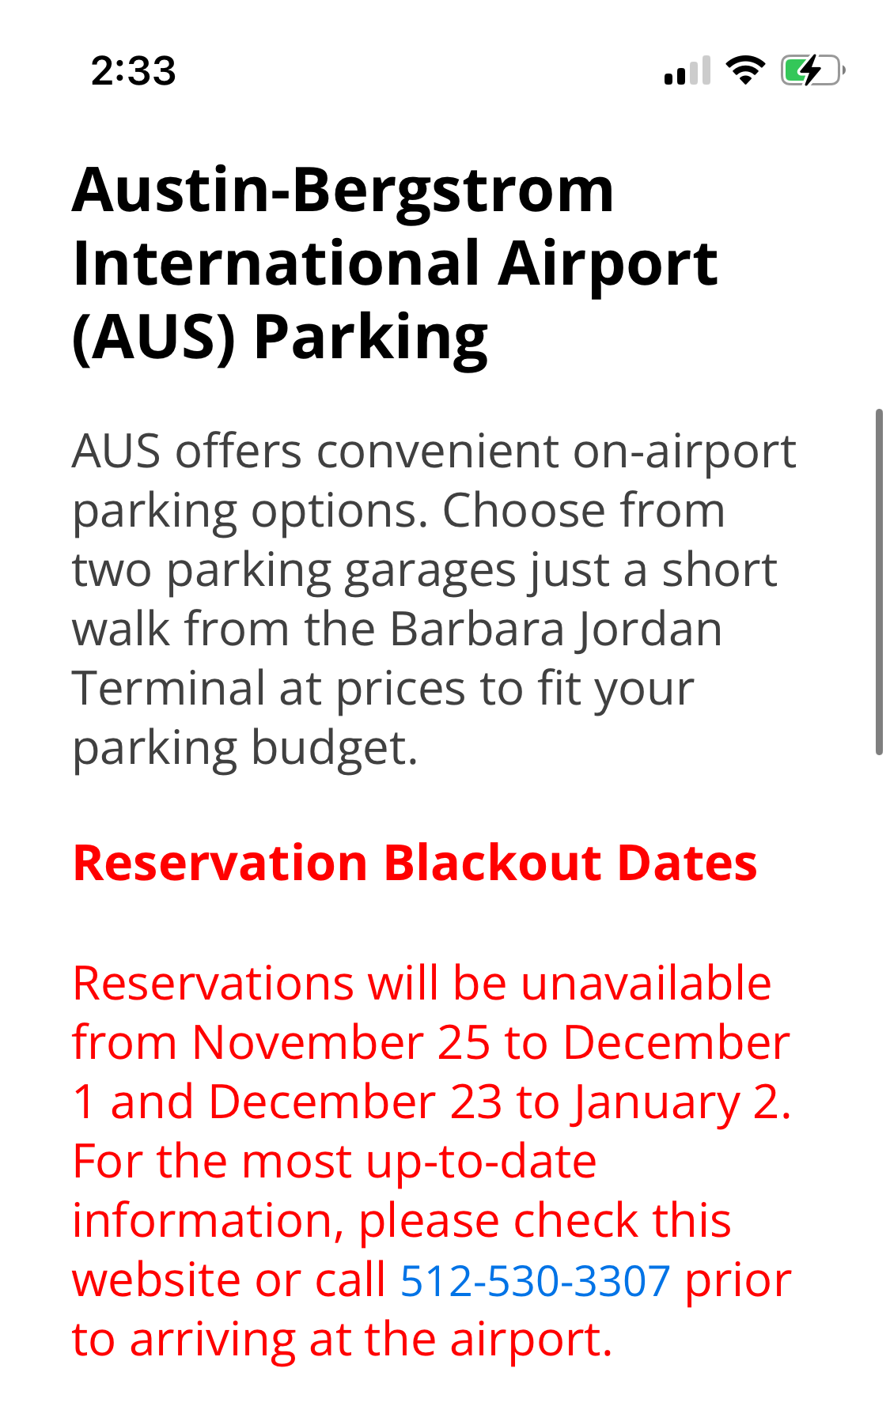Tap the "November 25" blackout date text
This screenshot has width=890, height=1406.
point(341,1043)
